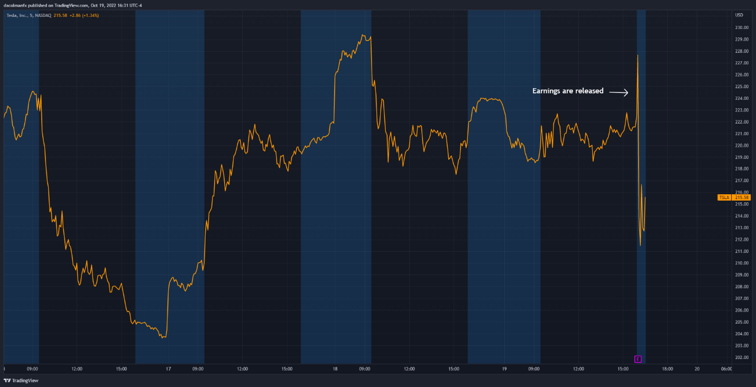
Task: Click the '18' date label on time axis
Action: point(335,369)
